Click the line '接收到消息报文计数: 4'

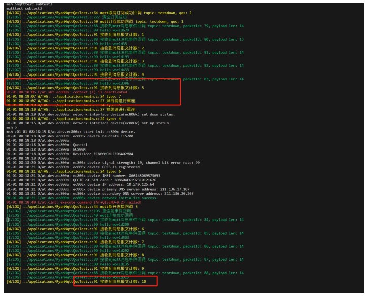click(75, 74)
